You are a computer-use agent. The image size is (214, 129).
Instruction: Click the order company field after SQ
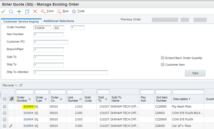coord(78,28)
